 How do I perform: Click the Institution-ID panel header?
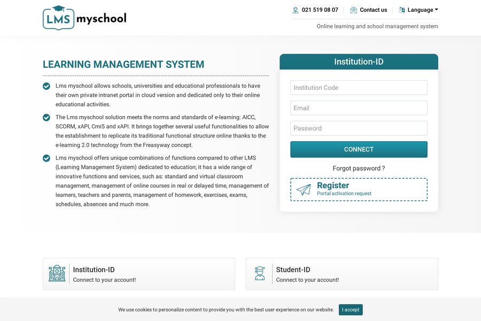tap(359, 62)
